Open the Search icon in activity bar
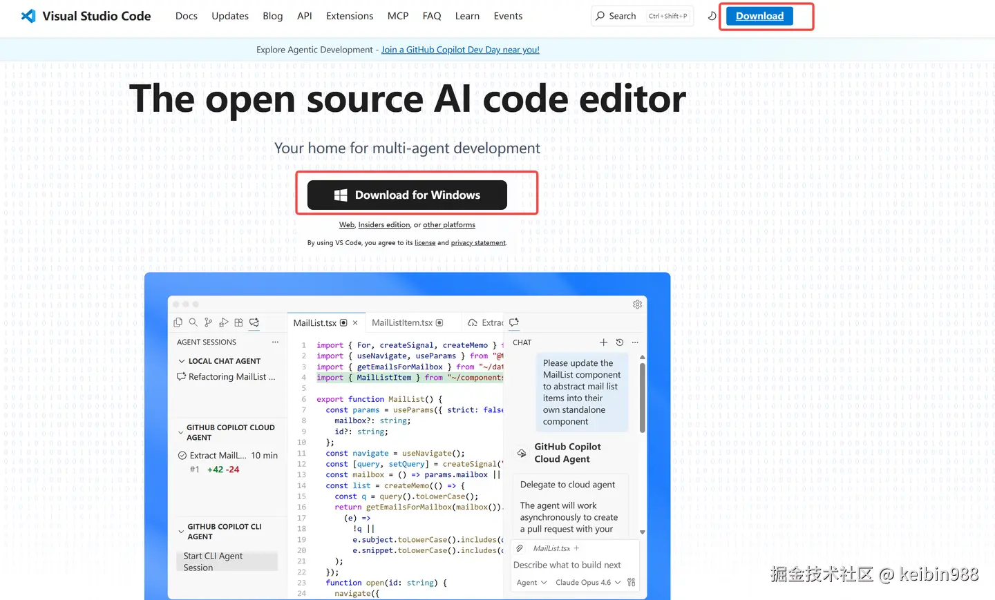The image size is (995, 600). point(193,322)
